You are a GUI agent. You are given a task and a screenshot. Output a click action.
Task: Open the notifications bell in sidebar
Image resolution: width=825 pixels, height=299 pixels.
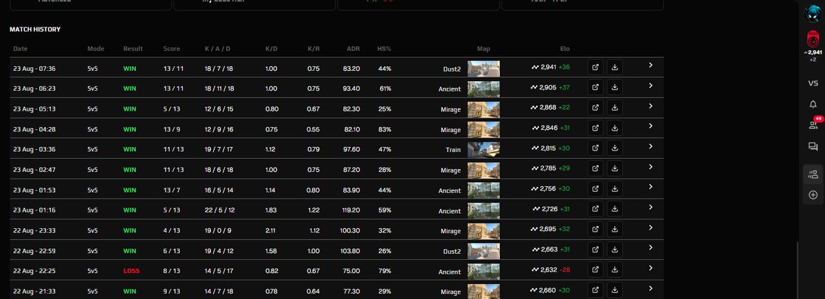[x=813, y=104]
